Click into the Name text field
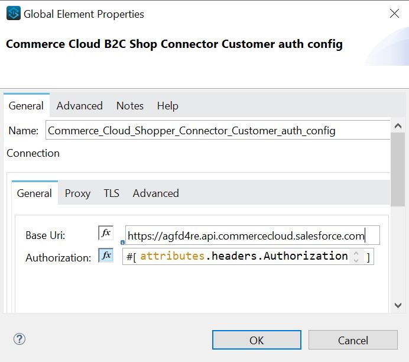This screenshot has width=409, height=362. (x=218, y=131)
